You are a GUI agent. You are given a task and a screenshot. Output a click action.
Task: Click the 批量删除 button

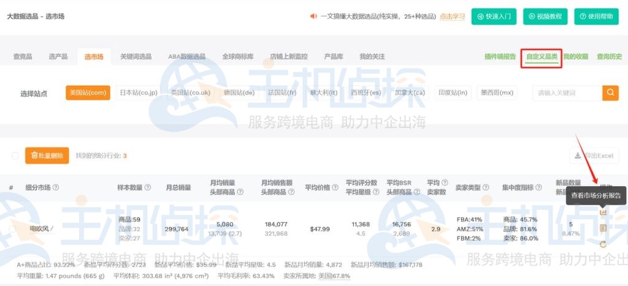click(47, 156)
